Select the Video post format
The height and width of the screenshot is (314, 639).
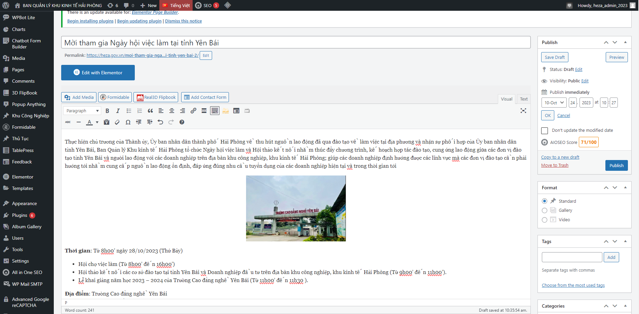point(545,220)
